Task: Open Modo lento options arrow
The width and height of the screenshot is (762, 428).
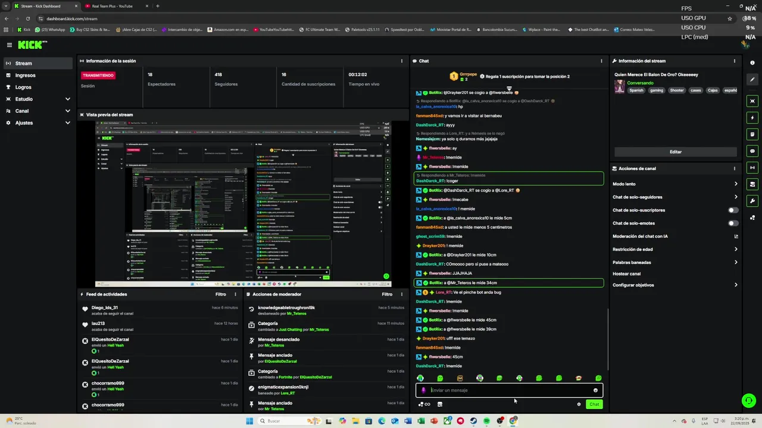Action: click(736, 184)
